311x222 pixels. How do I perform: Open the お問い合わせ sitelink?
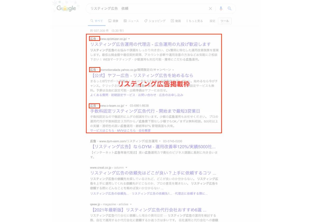point(147,95)
